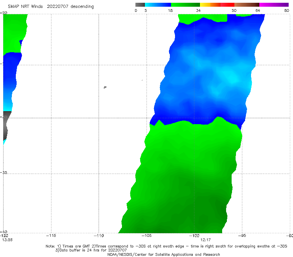Click the swath time '13:56'
The image size is (293, 257).
click(x=7, y=240)
